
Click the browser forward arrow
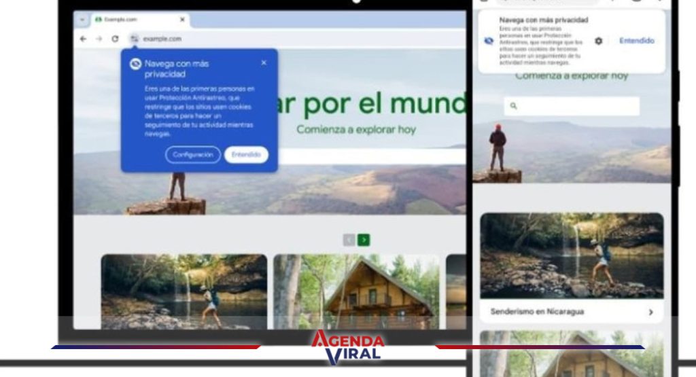point(99,39)
